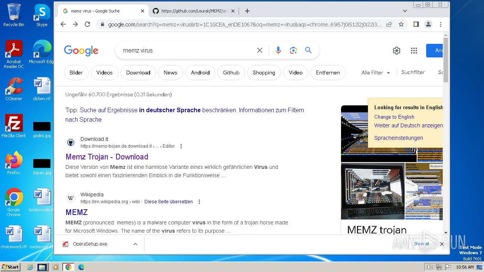Open the MEMZ Wikipedia result
Screen dimensions: 484x272
coord(76,212)
